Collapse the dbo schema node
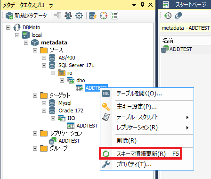211x179 pixels. [62, 80]
